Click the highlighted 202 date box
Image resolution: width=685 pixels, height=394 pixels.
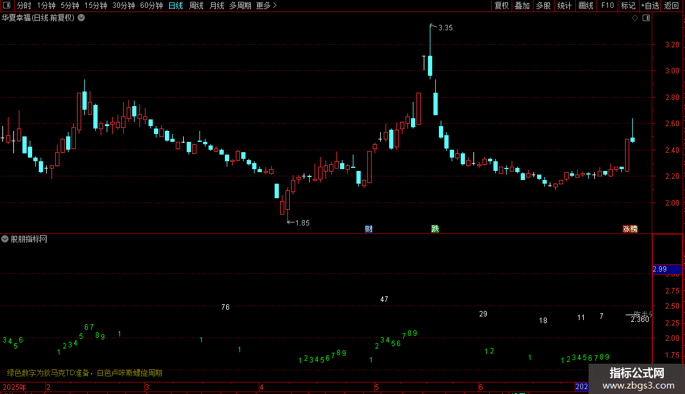coord(581,387)
